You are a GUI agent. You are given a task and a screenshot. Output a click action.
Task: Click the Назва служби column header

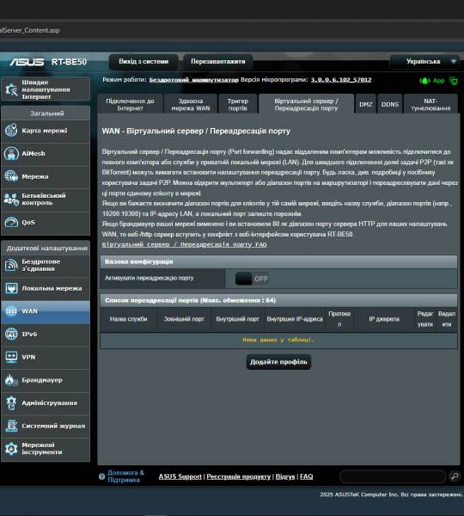coord(129,319)
